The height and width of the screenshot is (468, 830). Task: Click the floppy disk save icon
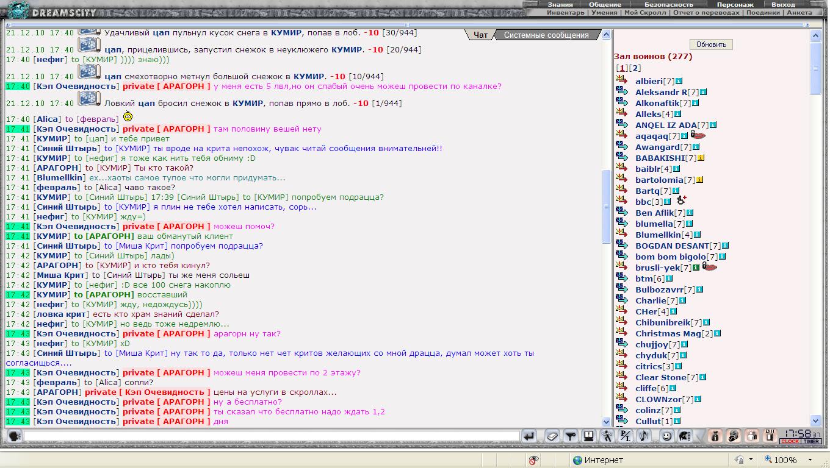click(x=588, y=436)
